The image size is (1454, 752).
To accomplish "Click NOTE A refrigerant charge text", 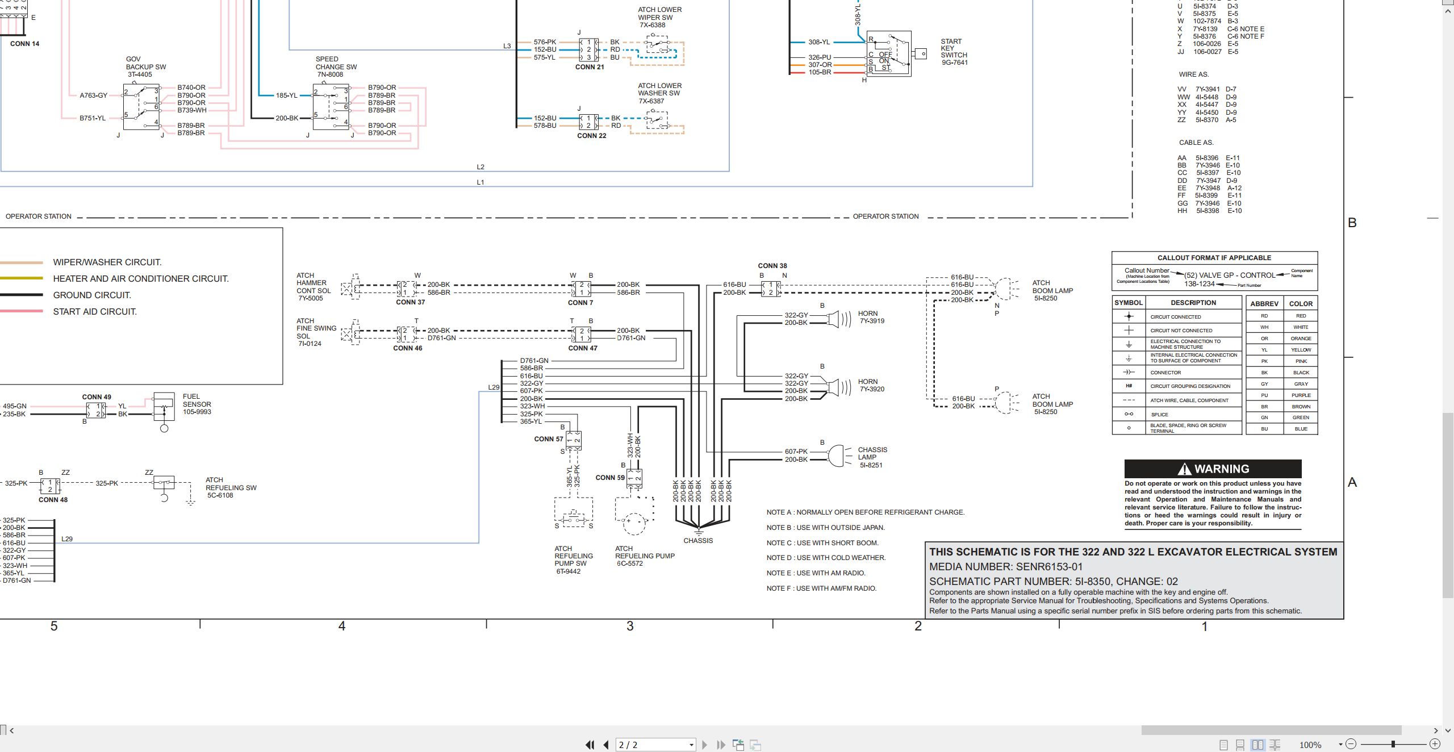I will pyautogui.click(x=866, y=512).
